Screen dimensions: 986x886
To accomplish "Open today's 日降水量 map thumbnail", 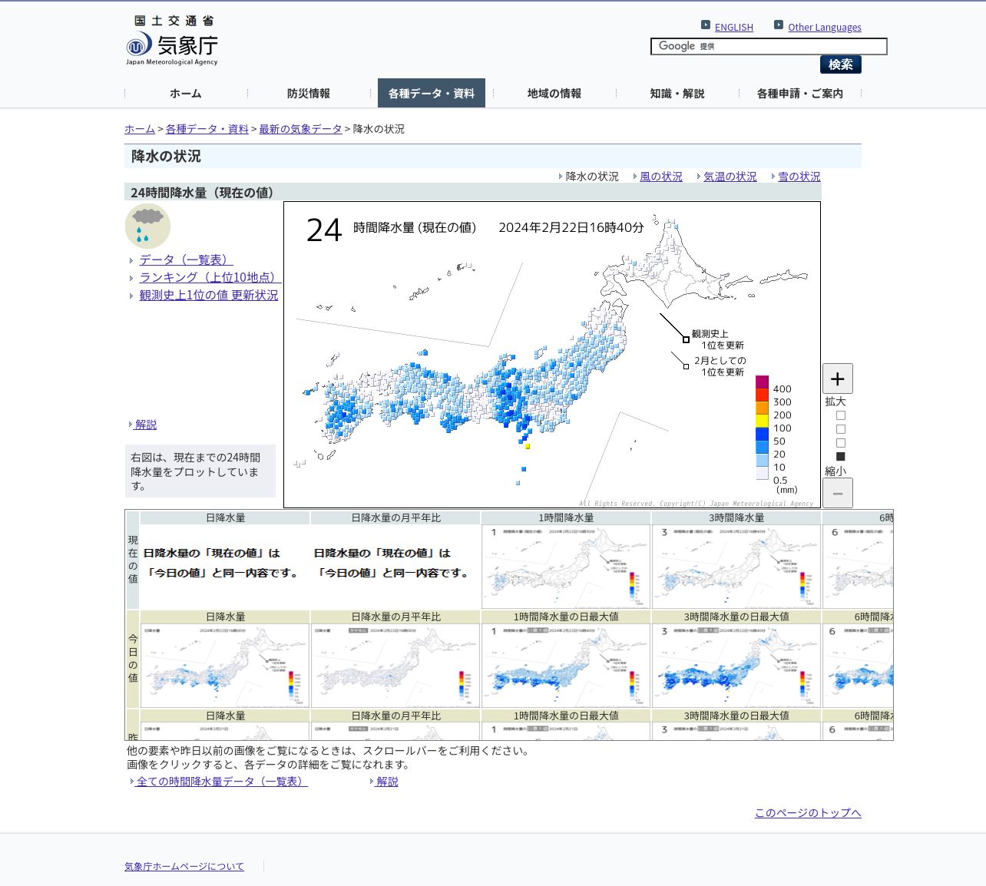I will pos(225,666).
